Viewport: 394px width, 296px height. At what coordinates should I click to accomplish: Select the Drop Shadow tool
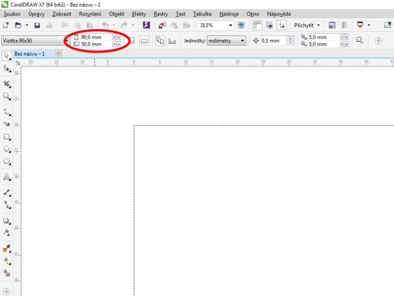pyautogui.click(x=7, y=220)
